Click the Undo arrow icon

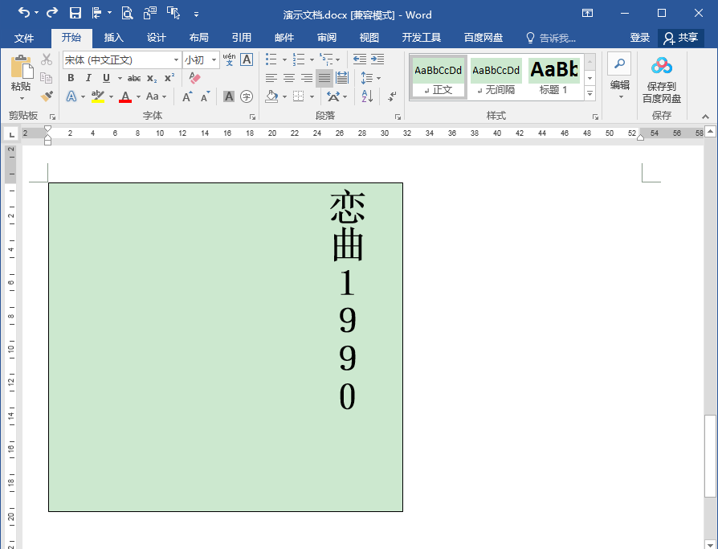tap(24, 13)
